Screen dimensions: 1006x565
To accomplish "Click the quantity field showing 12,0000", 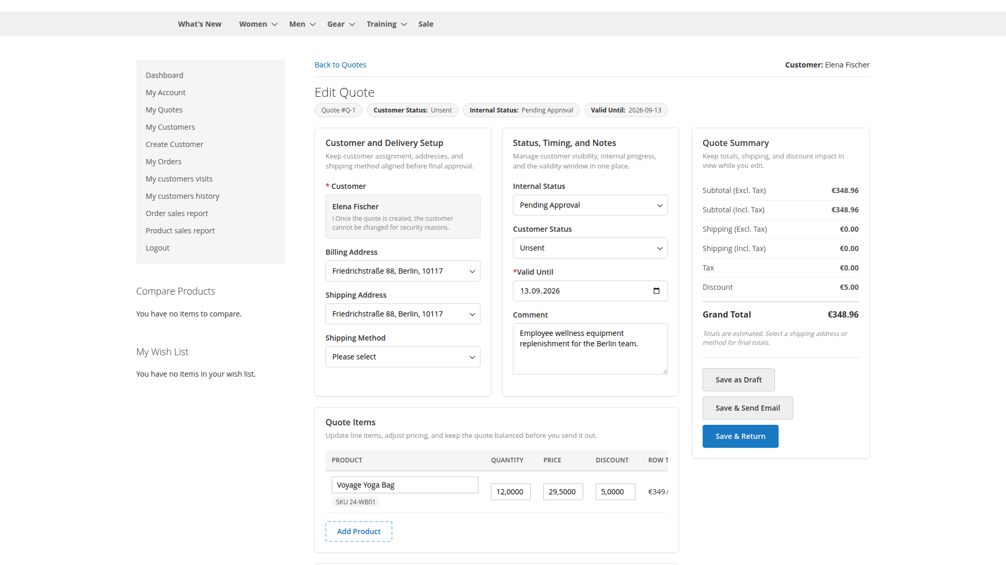I will click(511, 492).
